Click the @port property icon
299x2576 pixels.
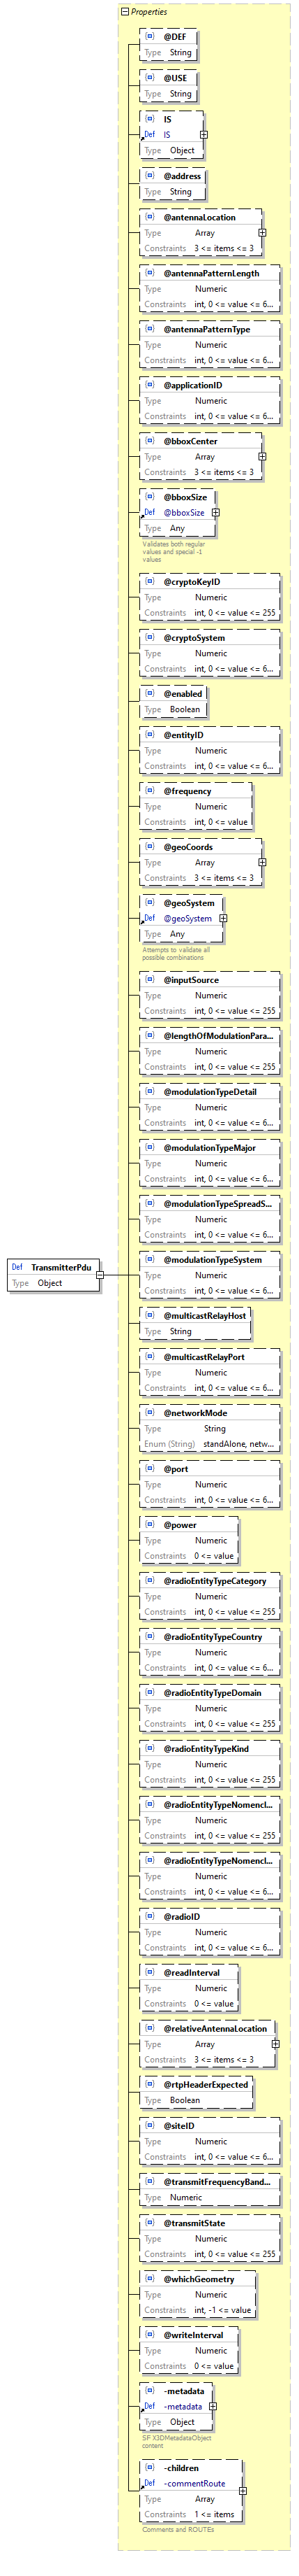[151, 1469]
